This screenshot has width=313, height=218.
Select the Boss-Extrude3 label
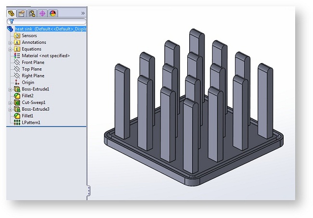(x=36, y=109)
